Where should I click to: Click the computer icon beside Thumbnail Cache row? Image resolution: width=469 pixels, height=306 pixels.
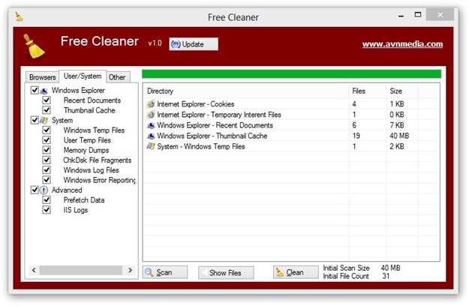click(151, 136)
